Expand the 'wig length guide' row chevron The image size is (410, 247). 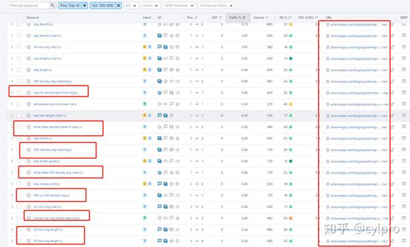[x=12, y=161]
